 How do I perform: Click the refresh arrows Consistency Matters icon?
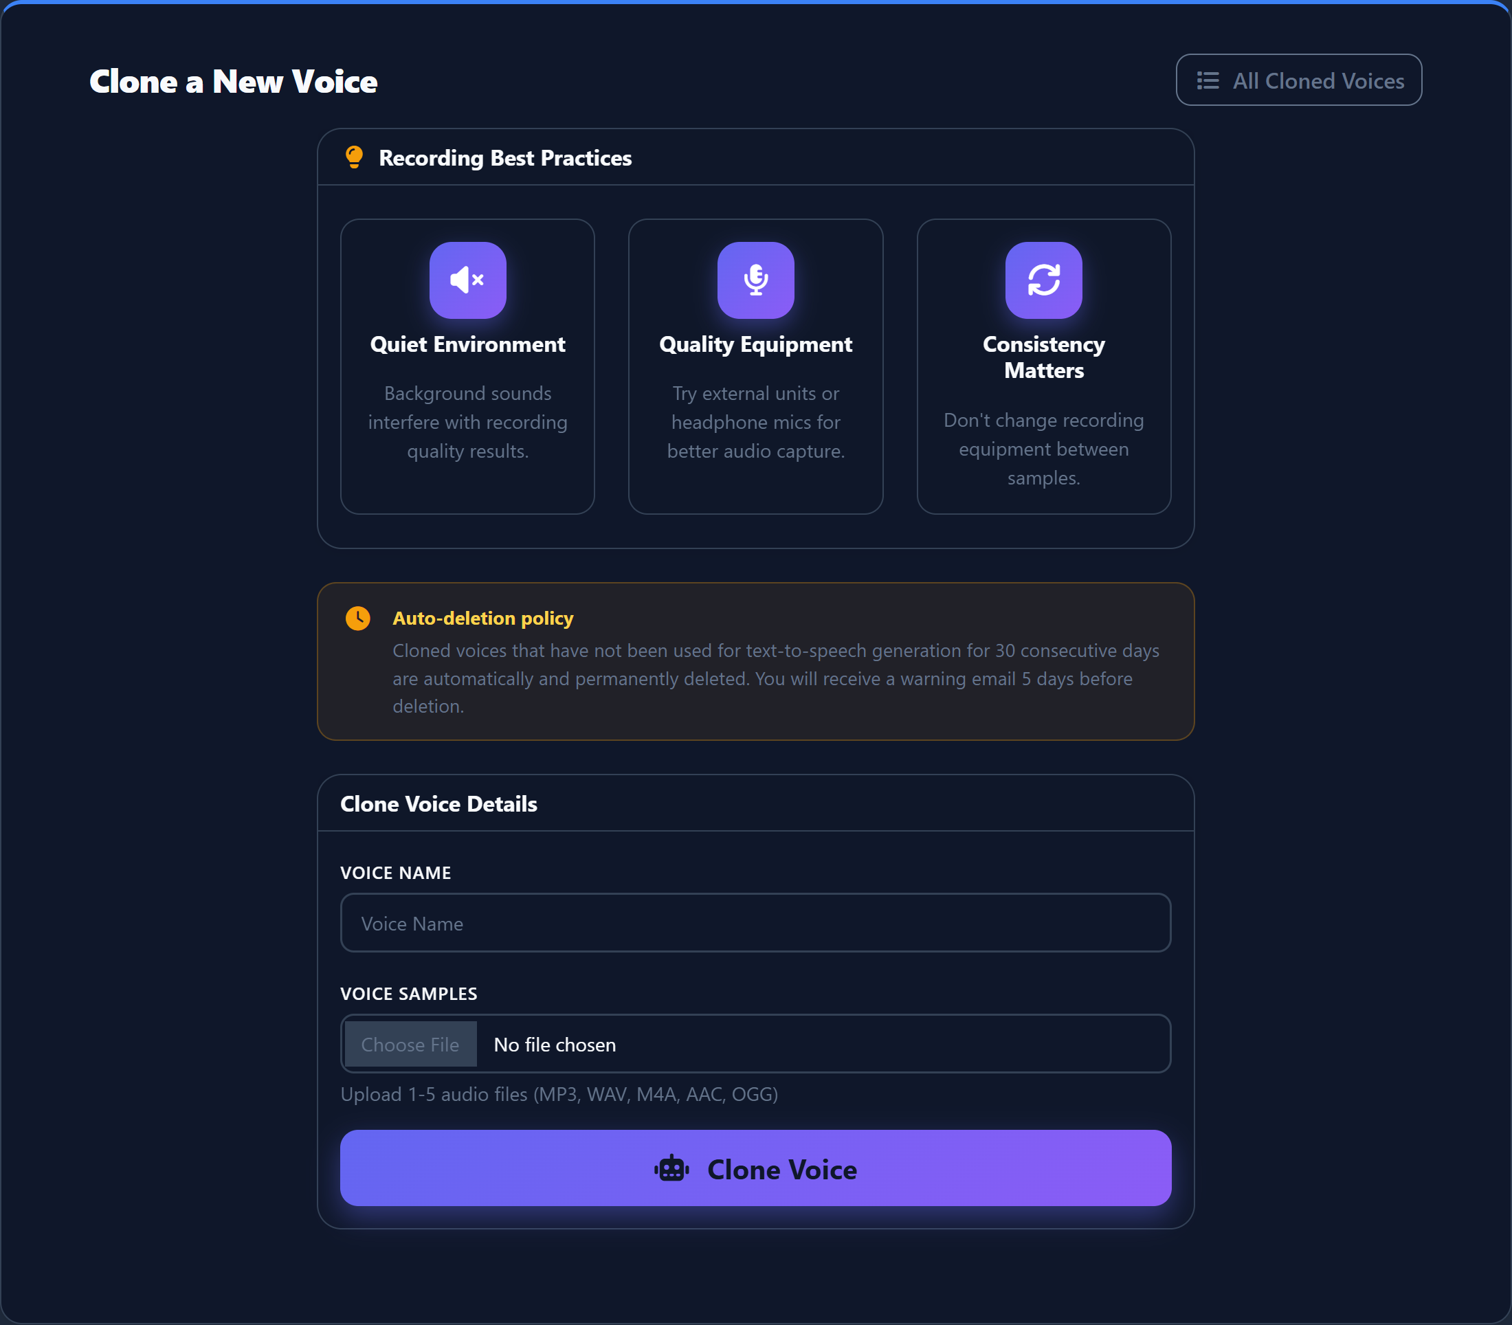pyautogui.click(x=1043, y=280)
